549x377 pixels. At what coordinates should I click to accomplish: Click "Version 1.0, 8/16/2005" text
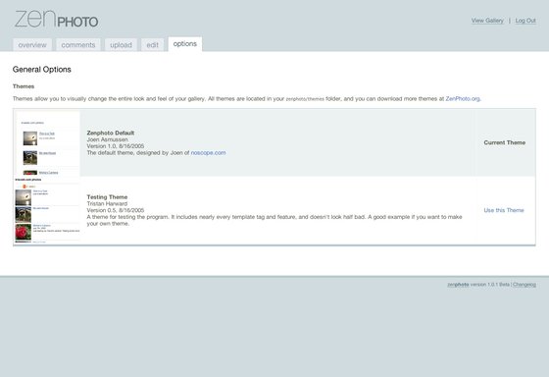(x=116, y=146)
